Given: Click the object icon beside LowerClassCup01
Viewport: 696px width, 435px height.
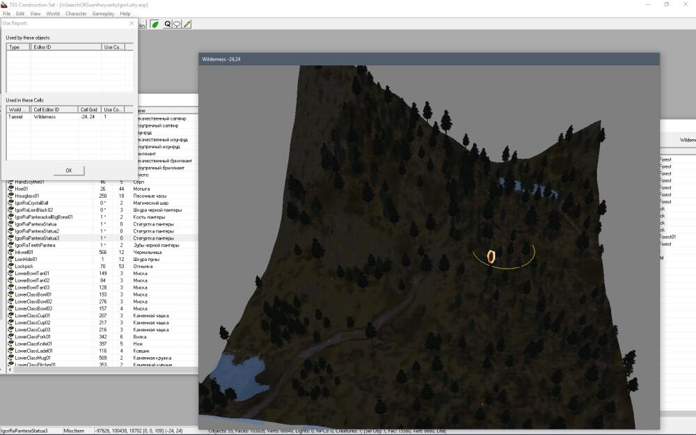Looking at the screenshot, I should tap(11, 315).
